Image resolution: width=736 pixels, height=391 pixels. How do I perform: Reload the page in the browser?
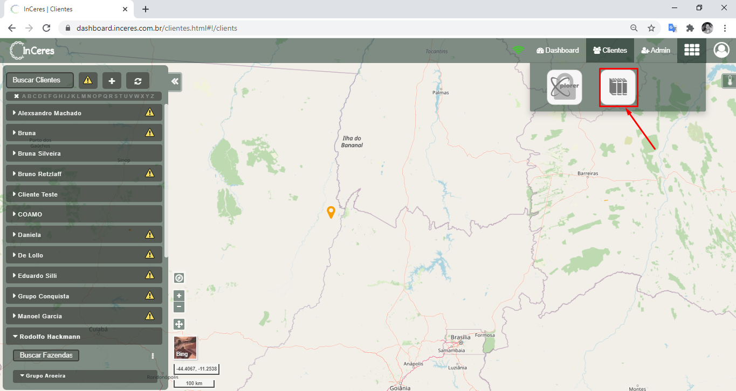[x=46, y=28]
